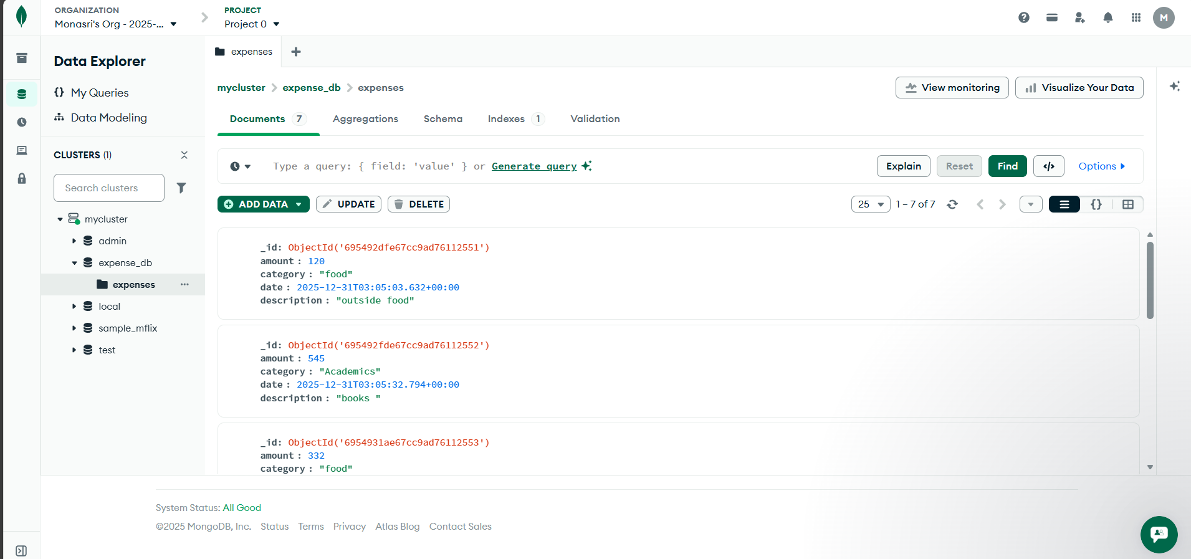Click View monitoring button

[x=952, y=88]
